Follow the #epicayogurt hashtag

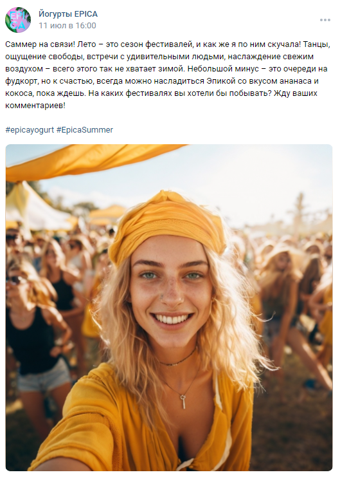(x=30, y=130)
